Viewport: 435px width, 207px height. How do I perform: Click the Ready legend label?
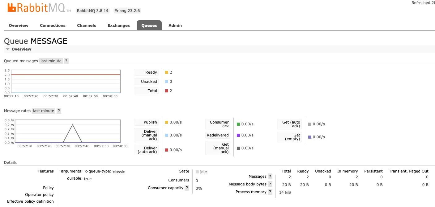pos(146,72)
